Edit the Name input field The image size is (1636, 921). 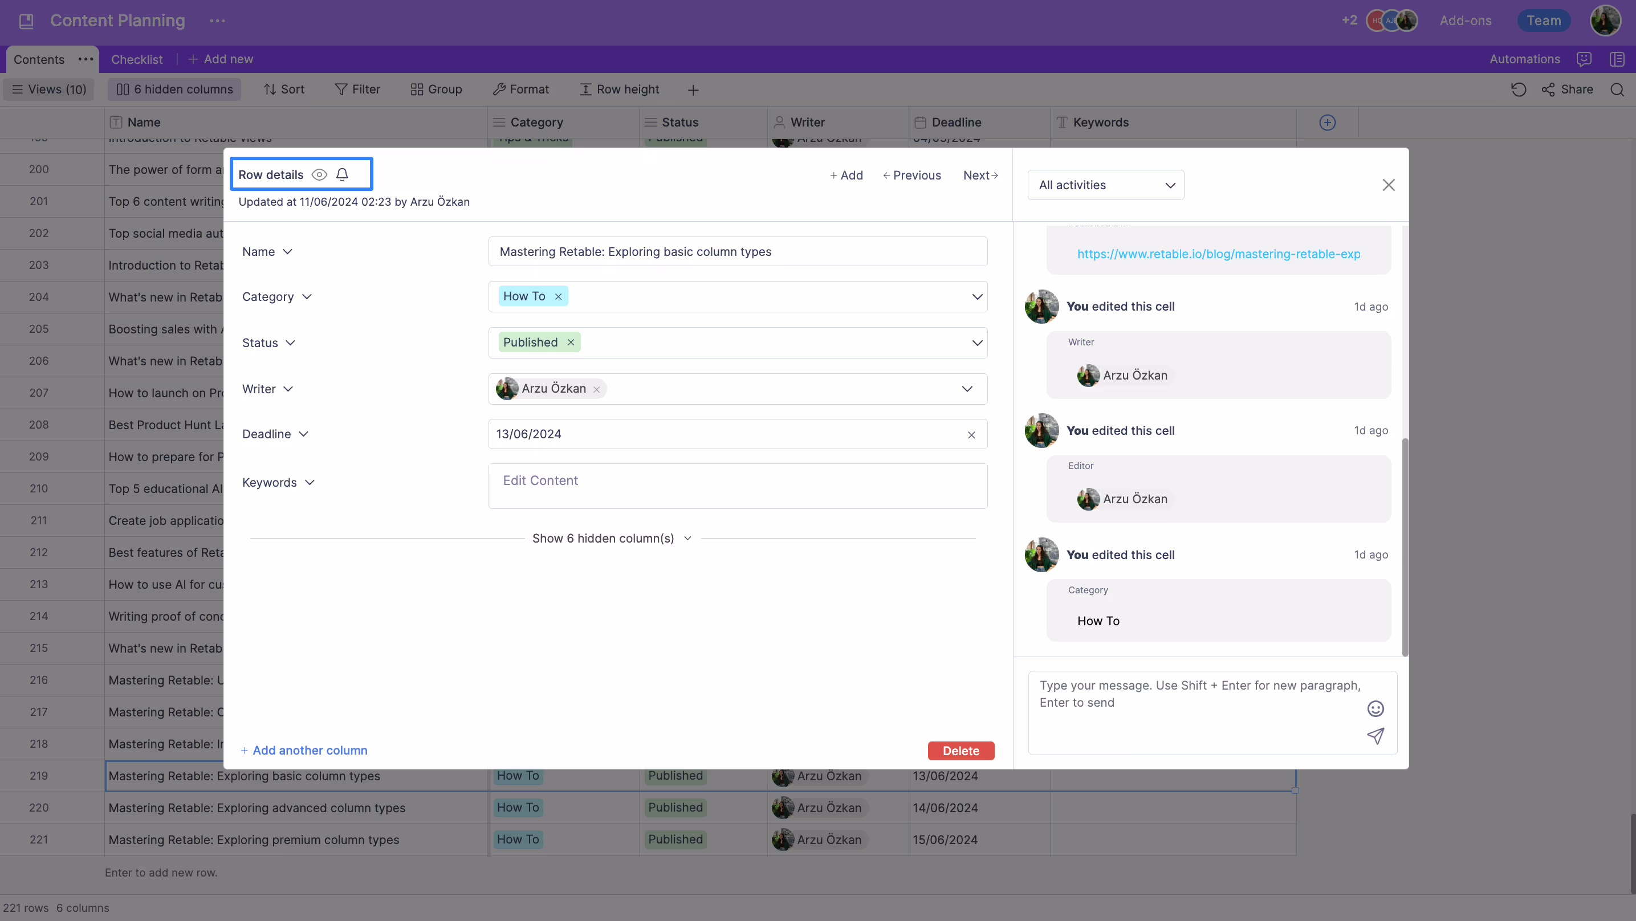point(738,251)
